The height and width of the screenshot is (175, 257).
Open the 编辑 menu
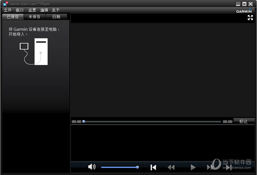pyautogui.click(x=44, y=10)
